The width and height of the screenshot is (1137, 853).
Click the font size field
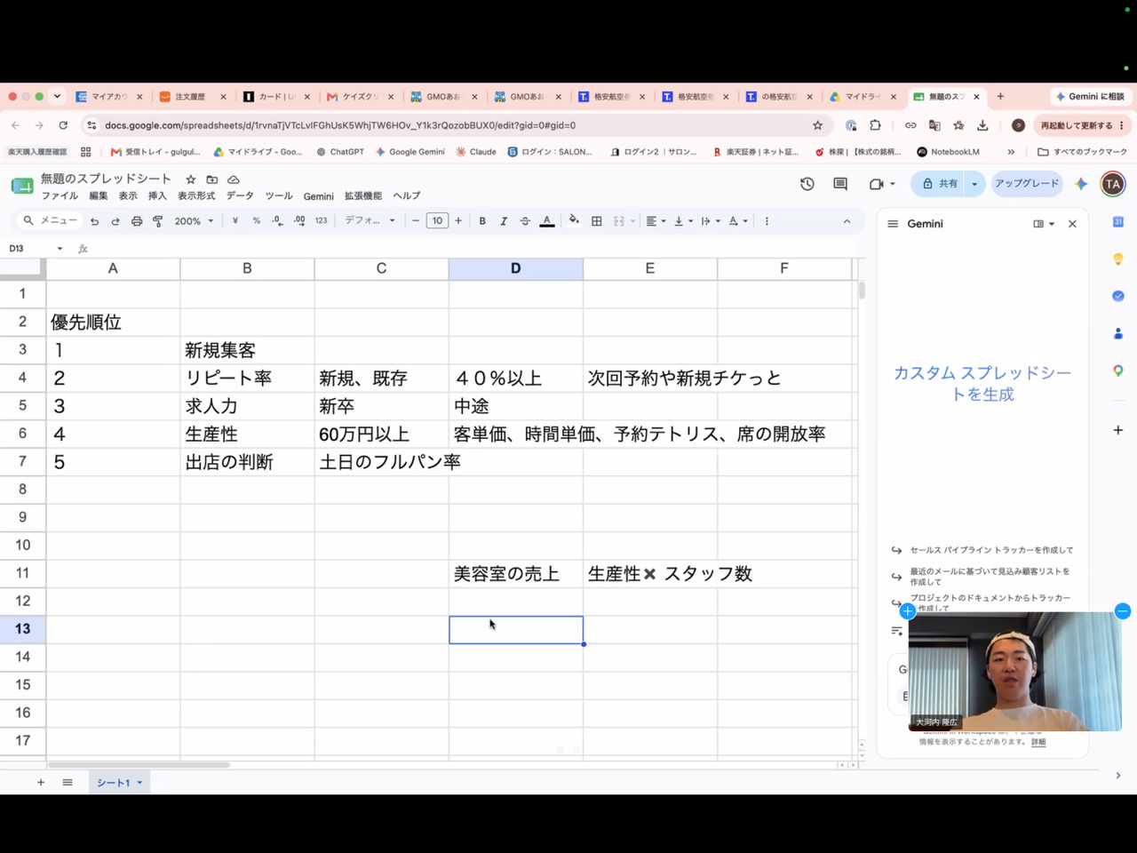[x=437, y=221]
